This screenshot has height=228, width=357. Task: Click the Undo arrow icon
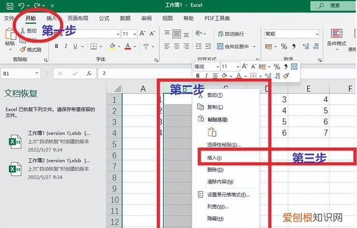click(x=21, y=6)
